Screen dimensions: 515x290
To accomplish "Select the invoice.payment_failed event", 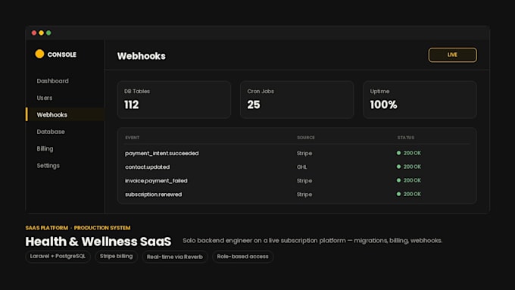I will coord(156,181).
